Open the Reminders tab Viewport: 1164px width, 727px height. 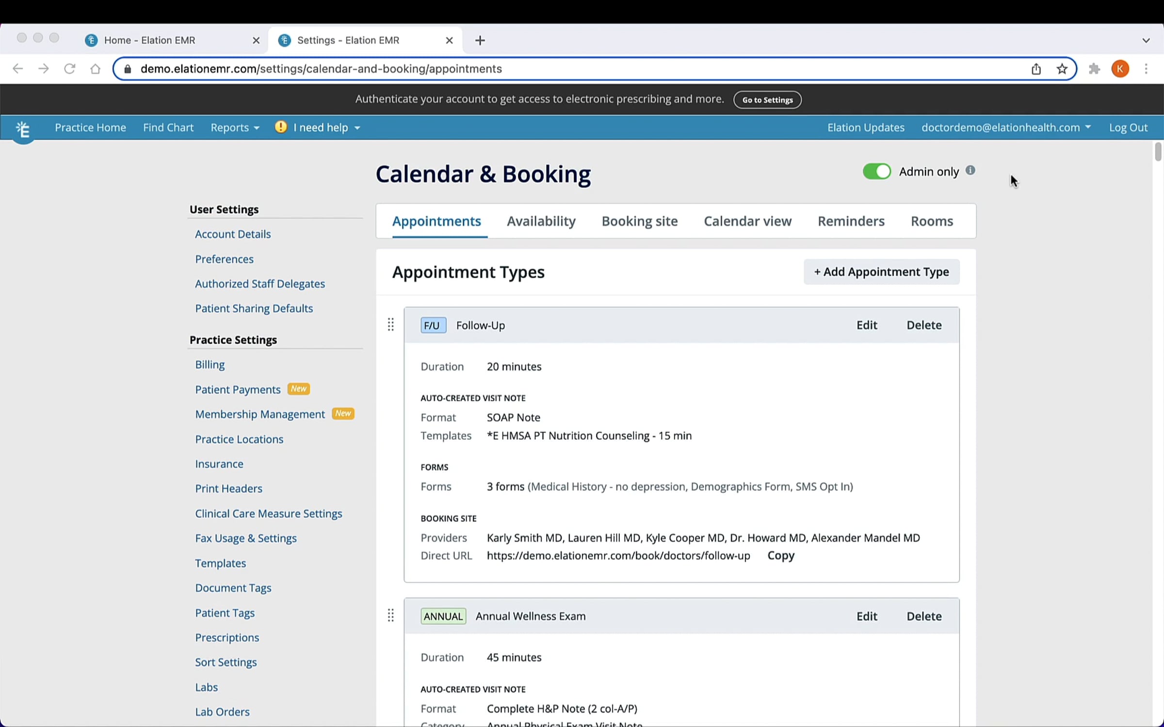(851, 221)
